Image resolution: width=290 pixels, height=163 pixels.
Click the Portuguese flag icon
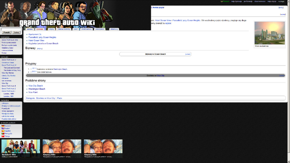[x=3, y=134]
